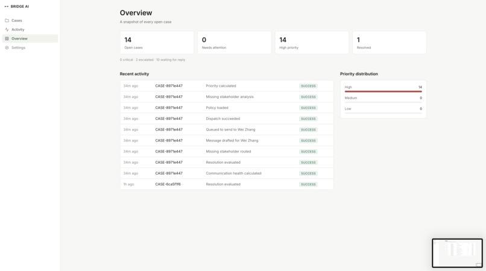This screenshot has height=271, width=486.
Task: Select the Communication health calculated row
Action: coord(227,173)
